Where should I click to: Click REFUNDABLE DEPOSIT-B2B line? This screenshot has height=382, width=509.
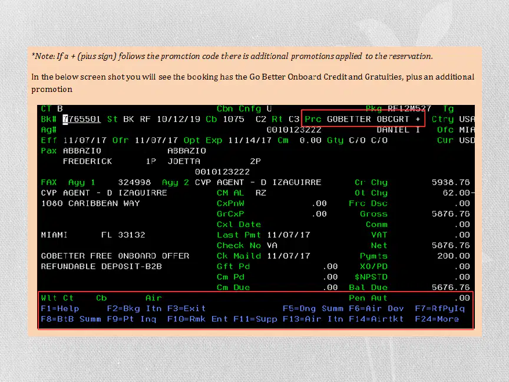click(x=101, y=266)
